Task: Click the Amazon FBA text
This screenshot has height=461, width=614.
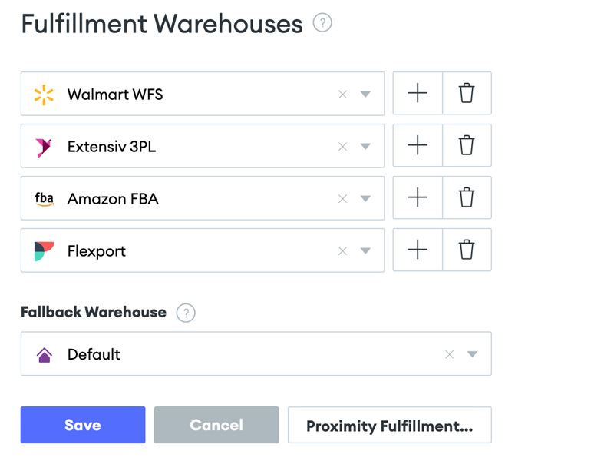Action: point(113,199)
